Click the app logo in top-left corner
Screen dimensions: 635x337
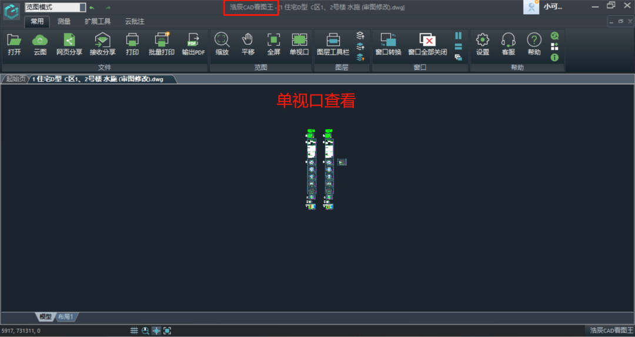click(12, 11)
